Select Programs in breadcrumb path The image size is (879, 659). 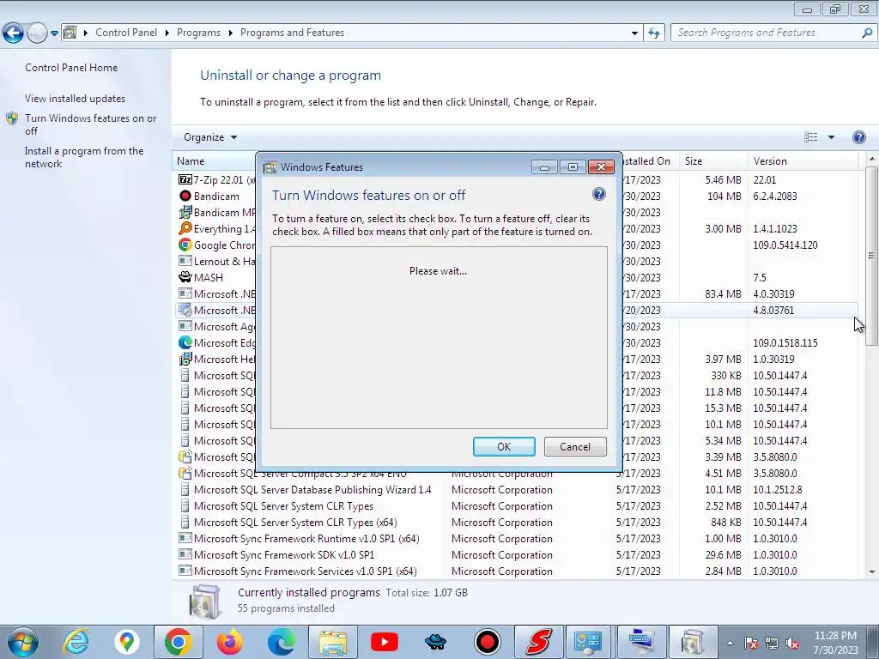pos(198,33)
